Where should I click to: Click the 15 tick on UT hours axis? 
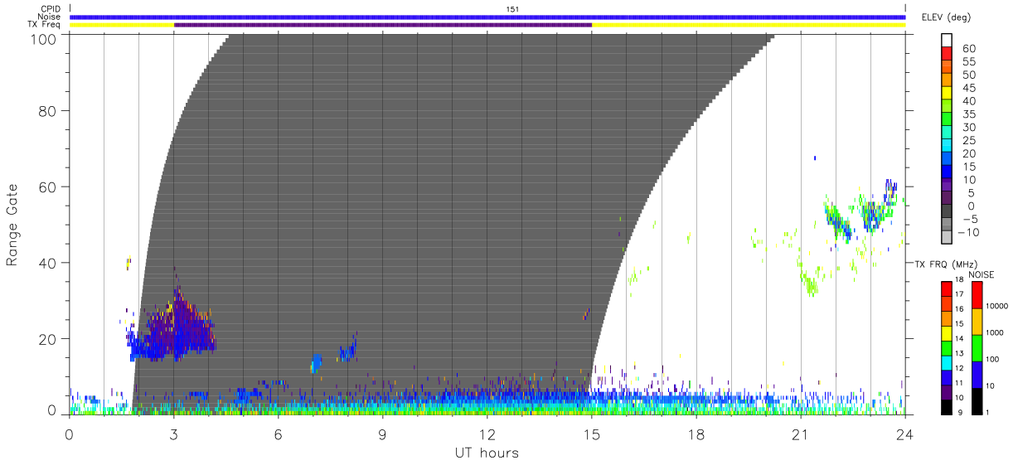click(592, 434)
